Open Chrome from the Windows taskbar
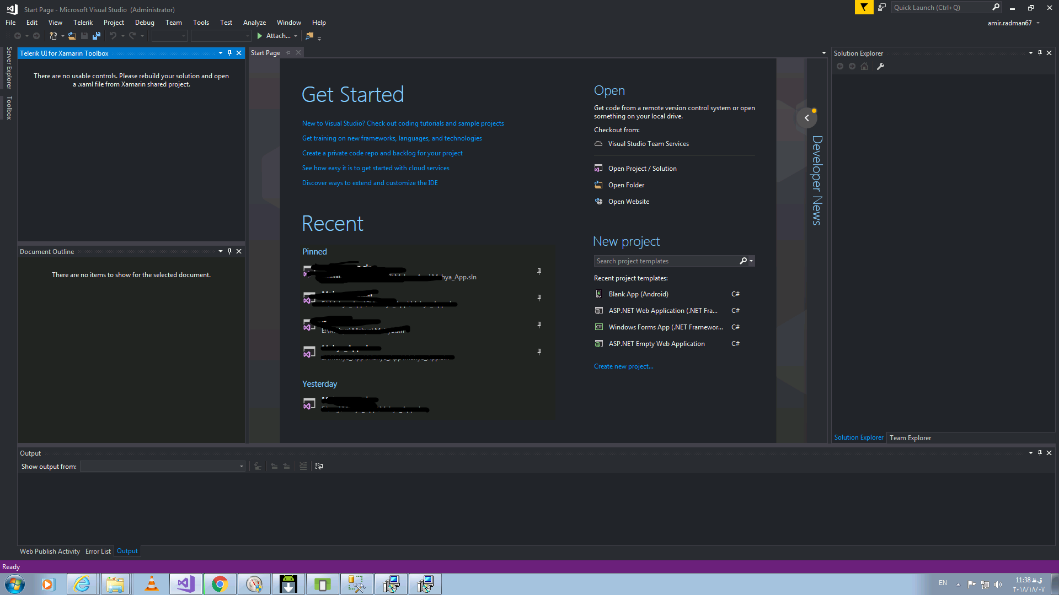Viewport: 1059px width, 595px height. click(x=220, y=584)
